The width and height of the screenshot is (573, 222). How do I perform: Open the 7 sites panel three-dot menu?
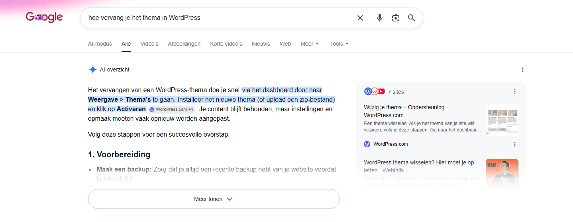click(x=515, y=91)
